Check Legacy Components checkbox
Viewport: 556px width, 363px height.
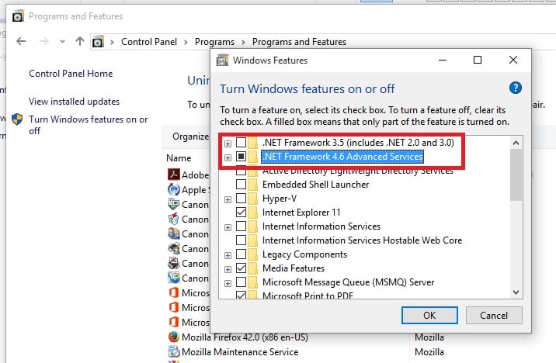point(242,254)
